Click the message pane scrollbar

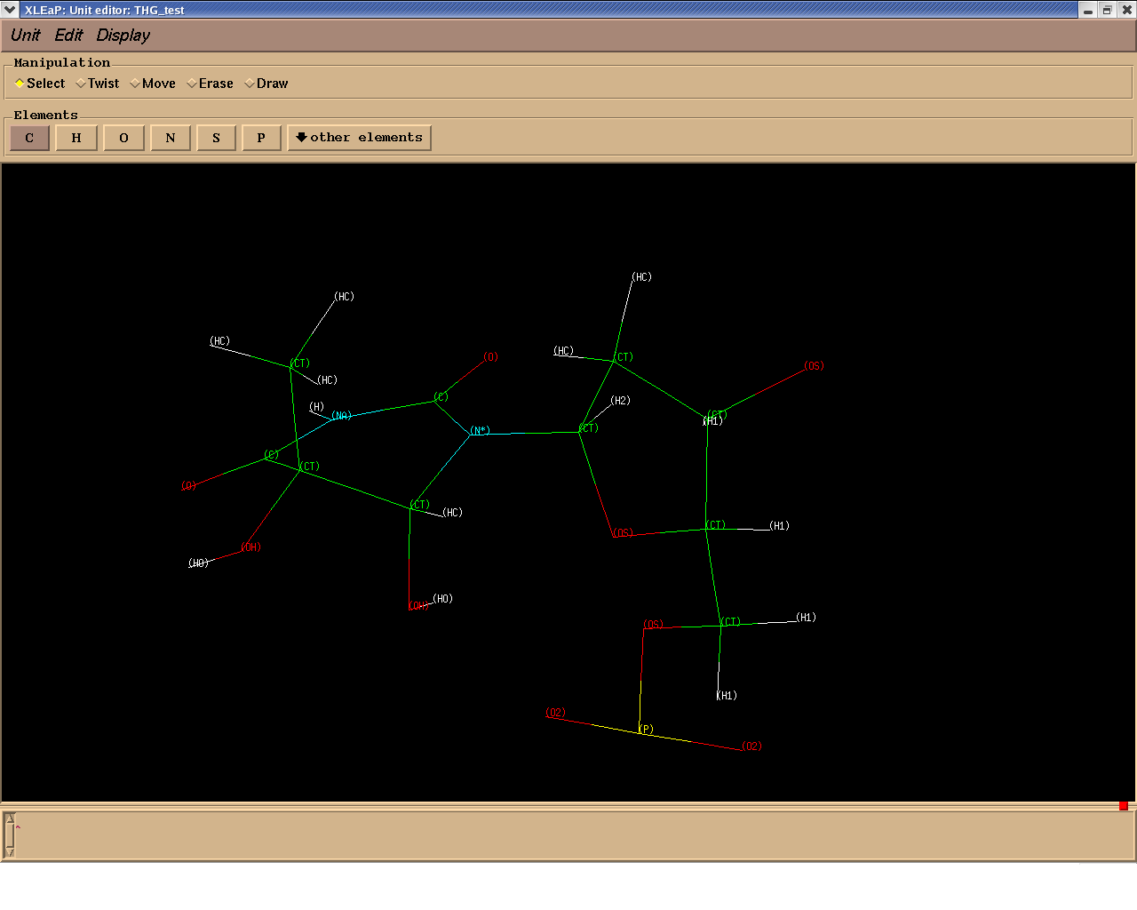(x=10, y=835)
